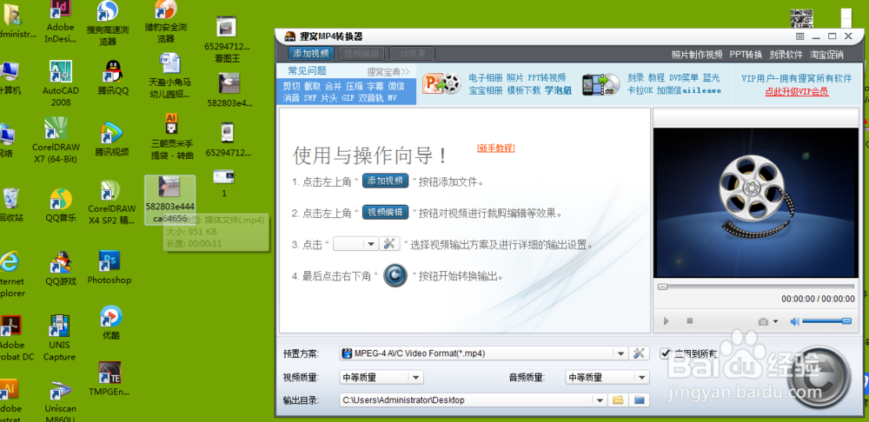The image size is (869, 422).
Task: Open the 电子相册 link
Action: [485, 77]
